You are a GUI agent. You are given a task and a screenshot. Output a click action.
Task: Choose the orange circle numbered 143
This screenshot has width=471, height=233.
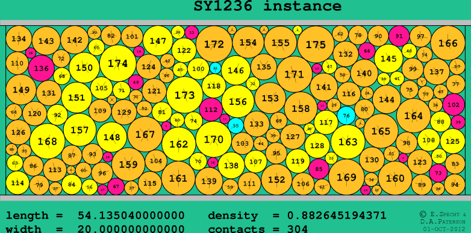click(x=46, y=41)
